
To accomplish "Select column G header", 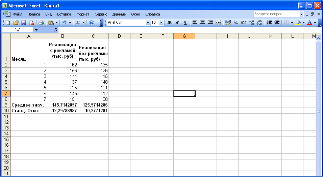I will [184, 36].
